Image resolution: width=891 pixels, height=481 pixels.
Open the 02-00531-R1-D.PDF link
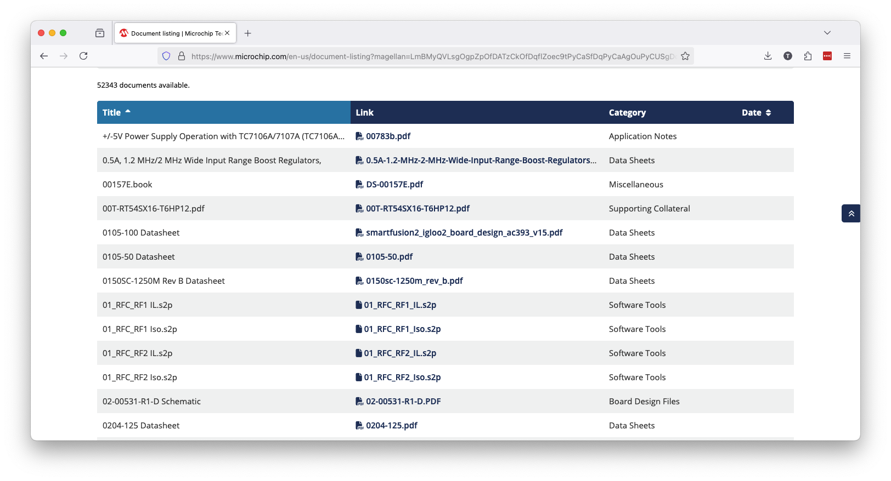(x=403, y=401)
